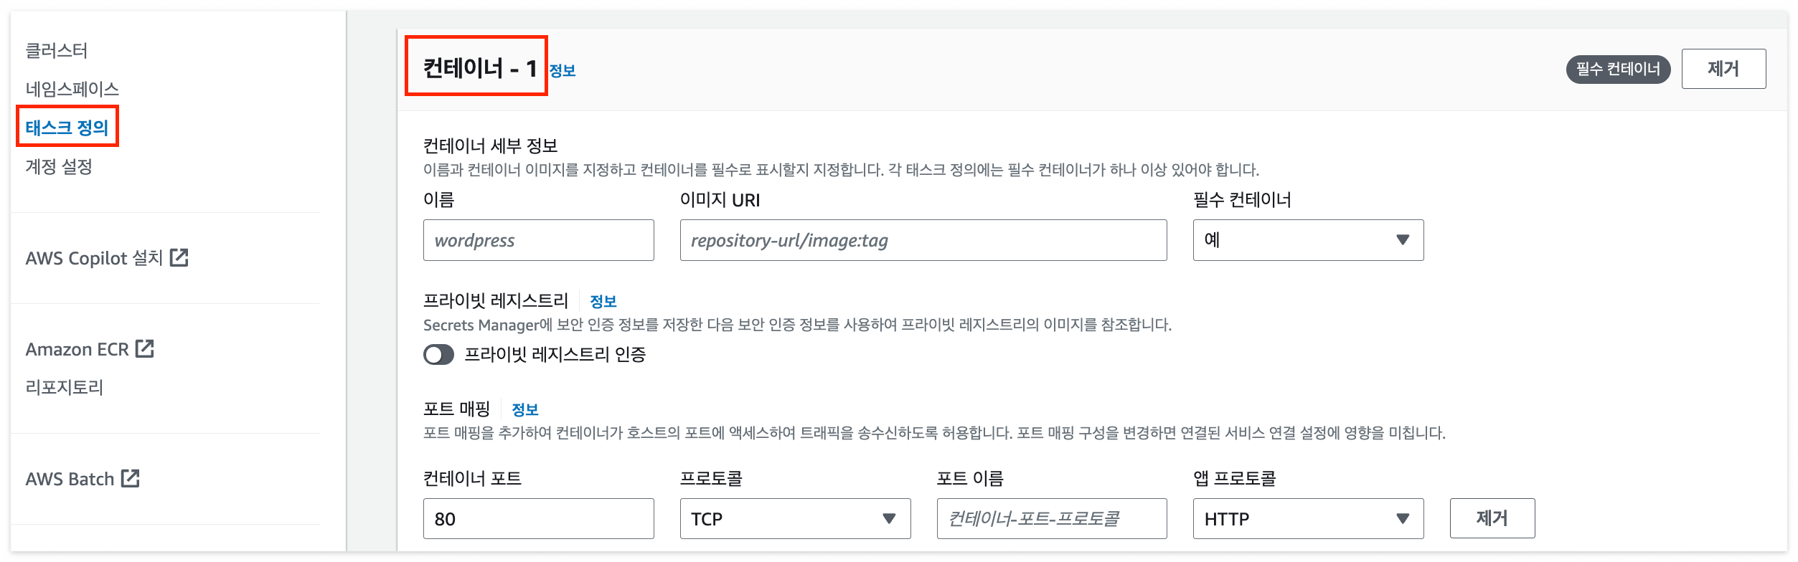
Task: Click the top 제거 button for 컨테이너 - 1
Action: tap(1723, 68)
